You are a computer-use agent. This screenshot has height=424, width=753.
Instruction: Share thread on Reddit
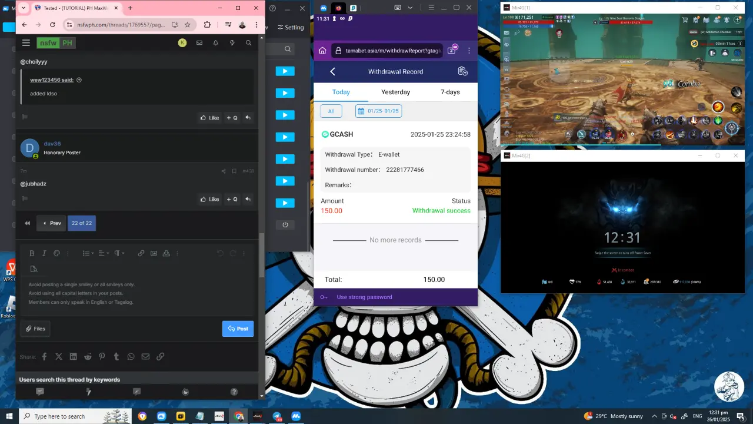(x=88, y=356)
